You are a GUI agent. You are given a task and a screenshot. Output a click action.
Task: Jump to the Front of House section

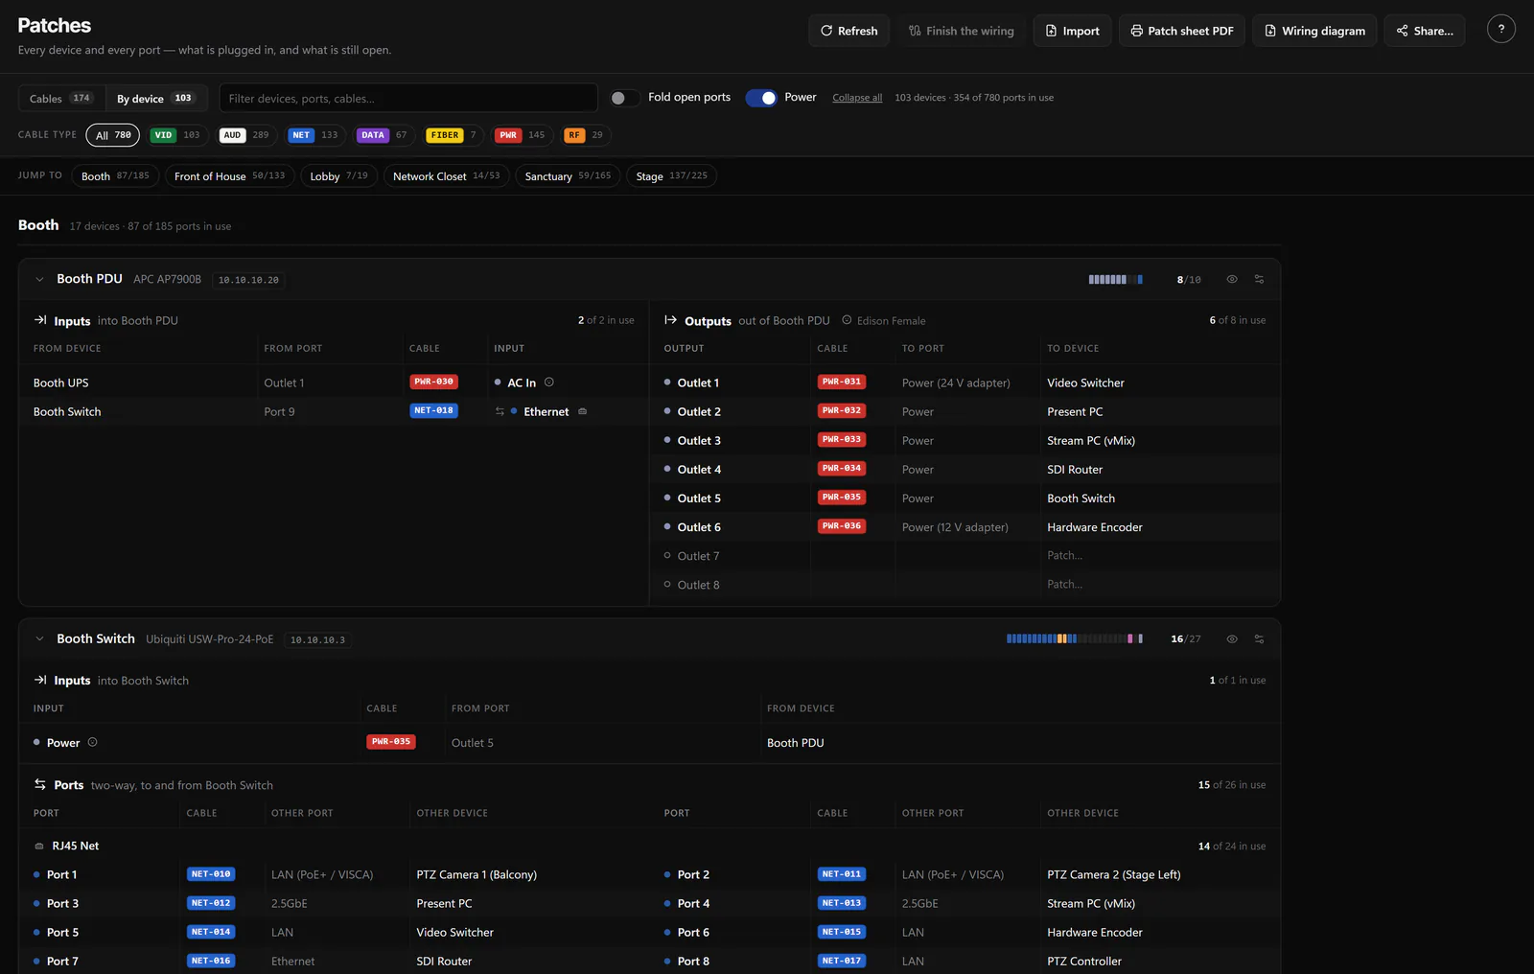229,176
